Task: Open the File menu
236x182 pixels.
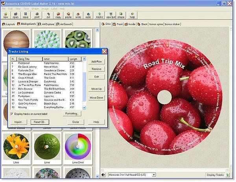Action: [4, 9]
